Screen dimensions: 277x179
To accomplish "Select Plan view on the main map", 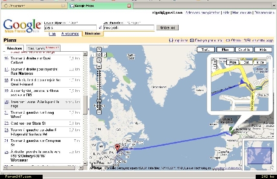I will tap(225, 50).
